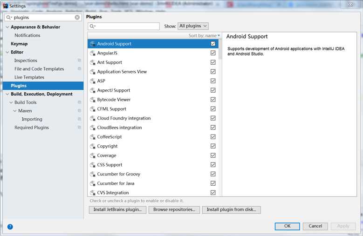Open help with the question mark icon
363x236 pixels.
tap(10, 227)
